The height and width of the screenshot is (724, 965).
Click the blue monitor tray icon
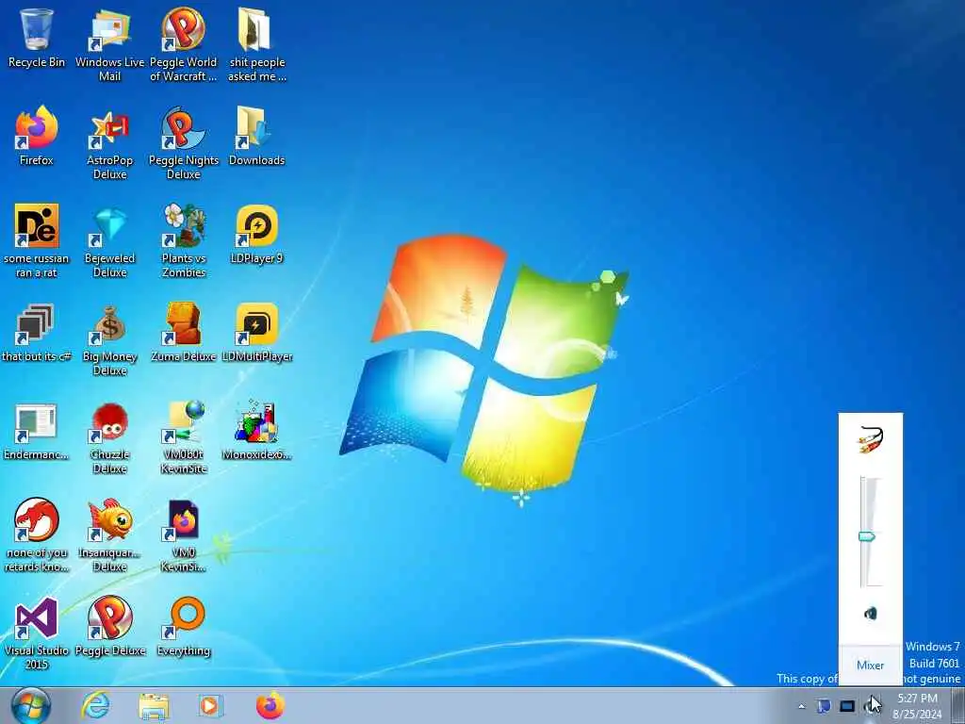point(847,706)
